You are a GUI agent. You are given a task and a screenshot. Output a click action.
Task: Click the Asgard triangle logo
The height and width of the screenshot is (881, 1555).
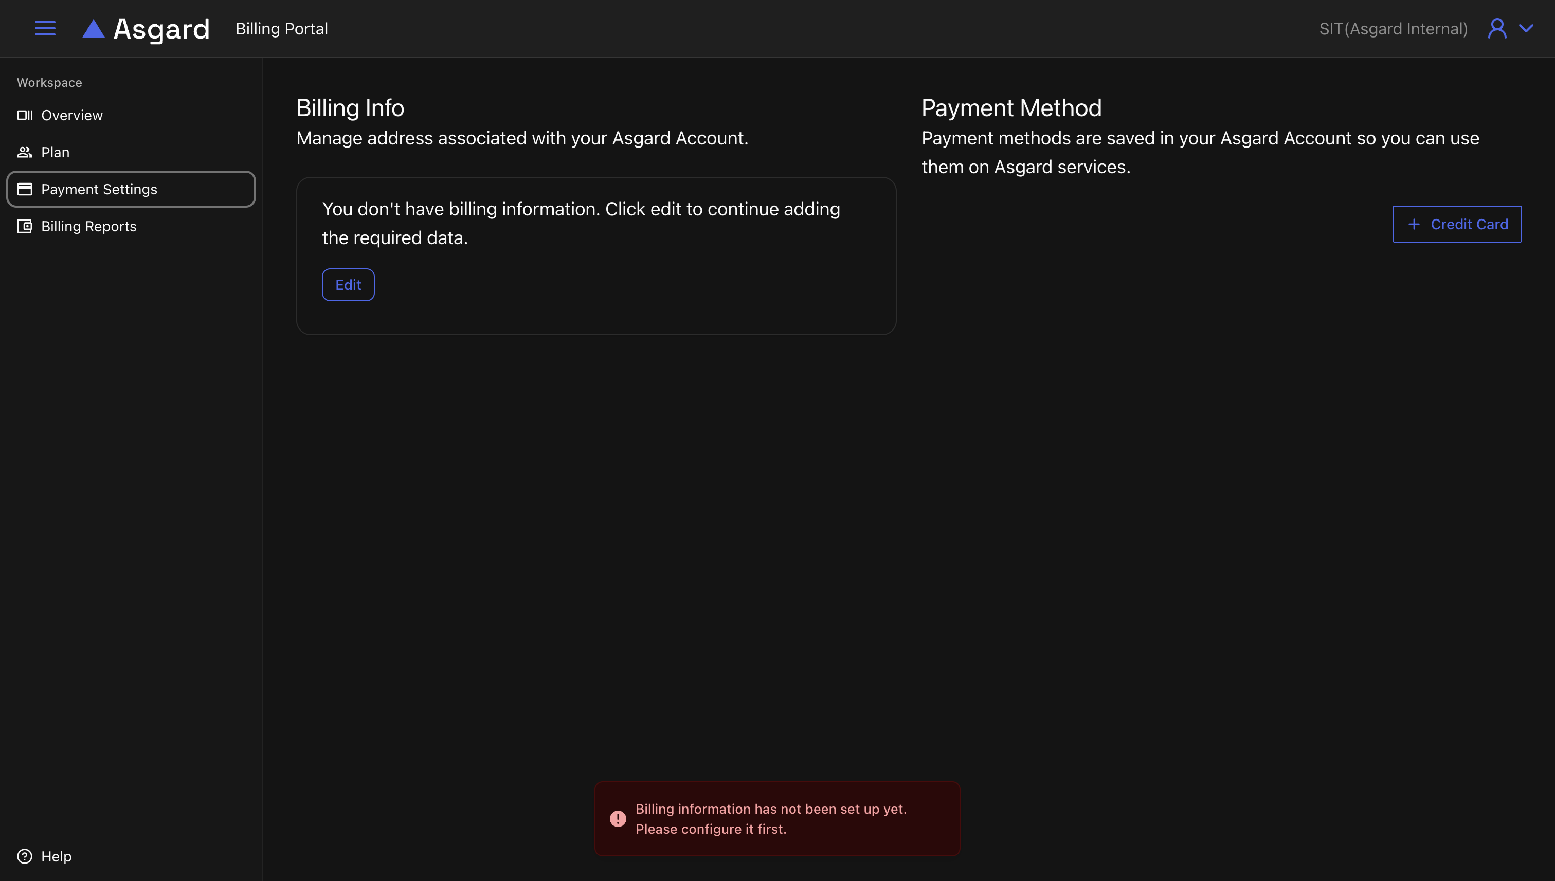click(93, 28)
